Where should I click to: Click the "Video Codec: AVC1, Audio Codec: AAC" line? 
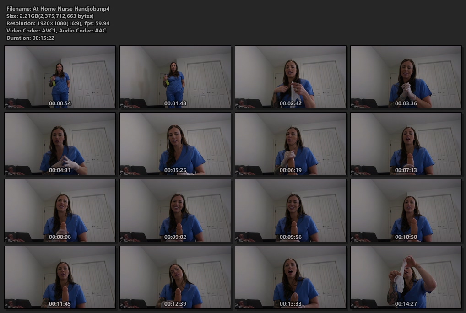coord(56,31)
